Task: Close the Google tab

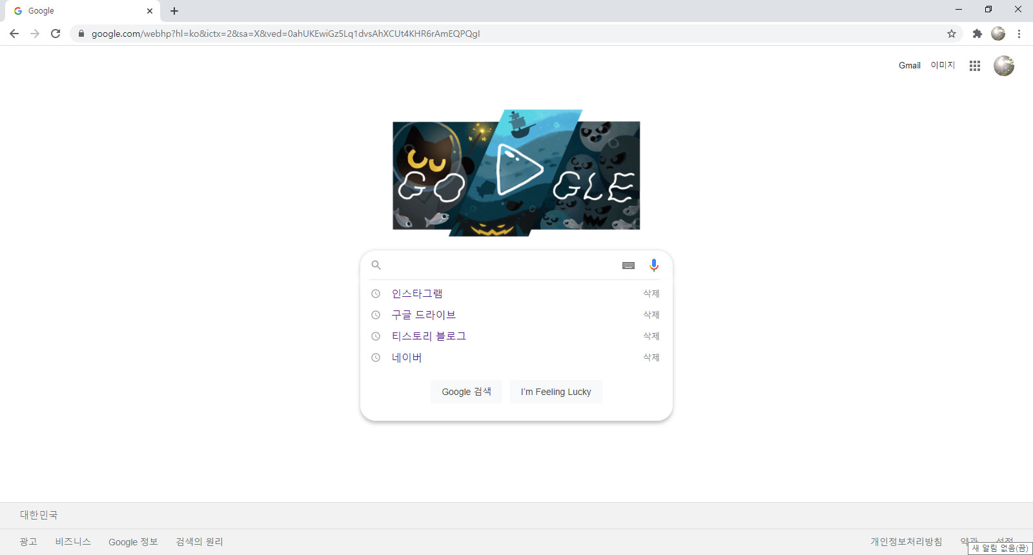Action: point(150,11)
